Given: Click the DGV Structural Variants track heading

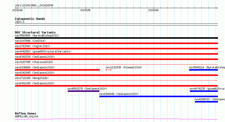Looking at the screenshot, I should [x=35, y=32].
